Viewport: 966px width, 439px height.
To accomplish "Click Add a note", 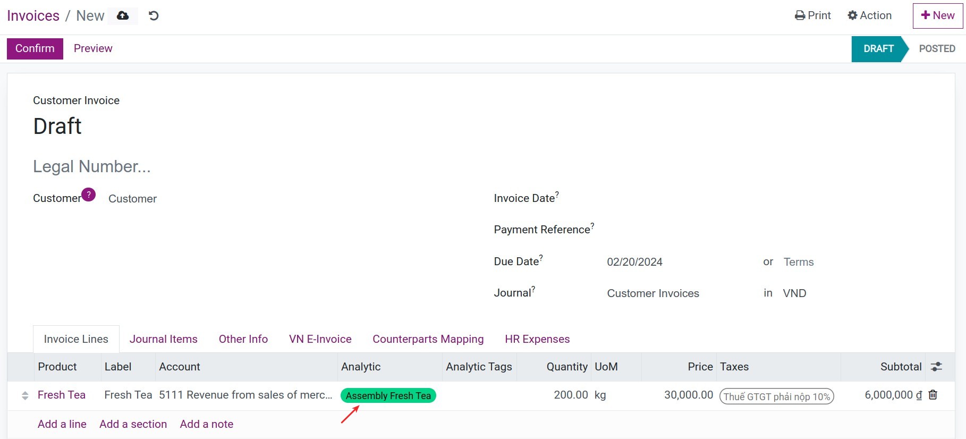I will click(207, 424).
